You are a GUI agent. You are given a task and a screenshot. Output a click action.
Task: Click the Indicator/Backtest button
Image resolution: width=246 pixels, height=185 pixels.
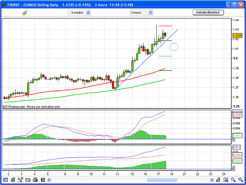click(x=208, y=12)
